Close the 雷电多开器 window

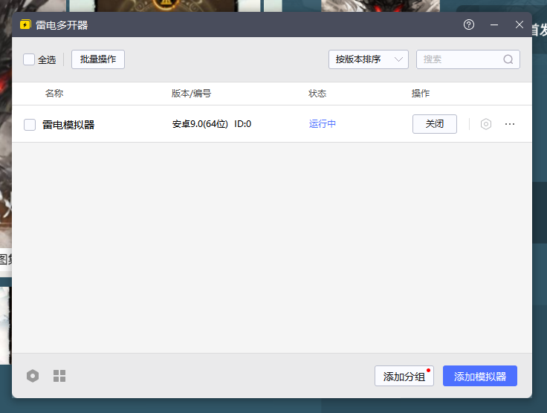click(520, 25)
